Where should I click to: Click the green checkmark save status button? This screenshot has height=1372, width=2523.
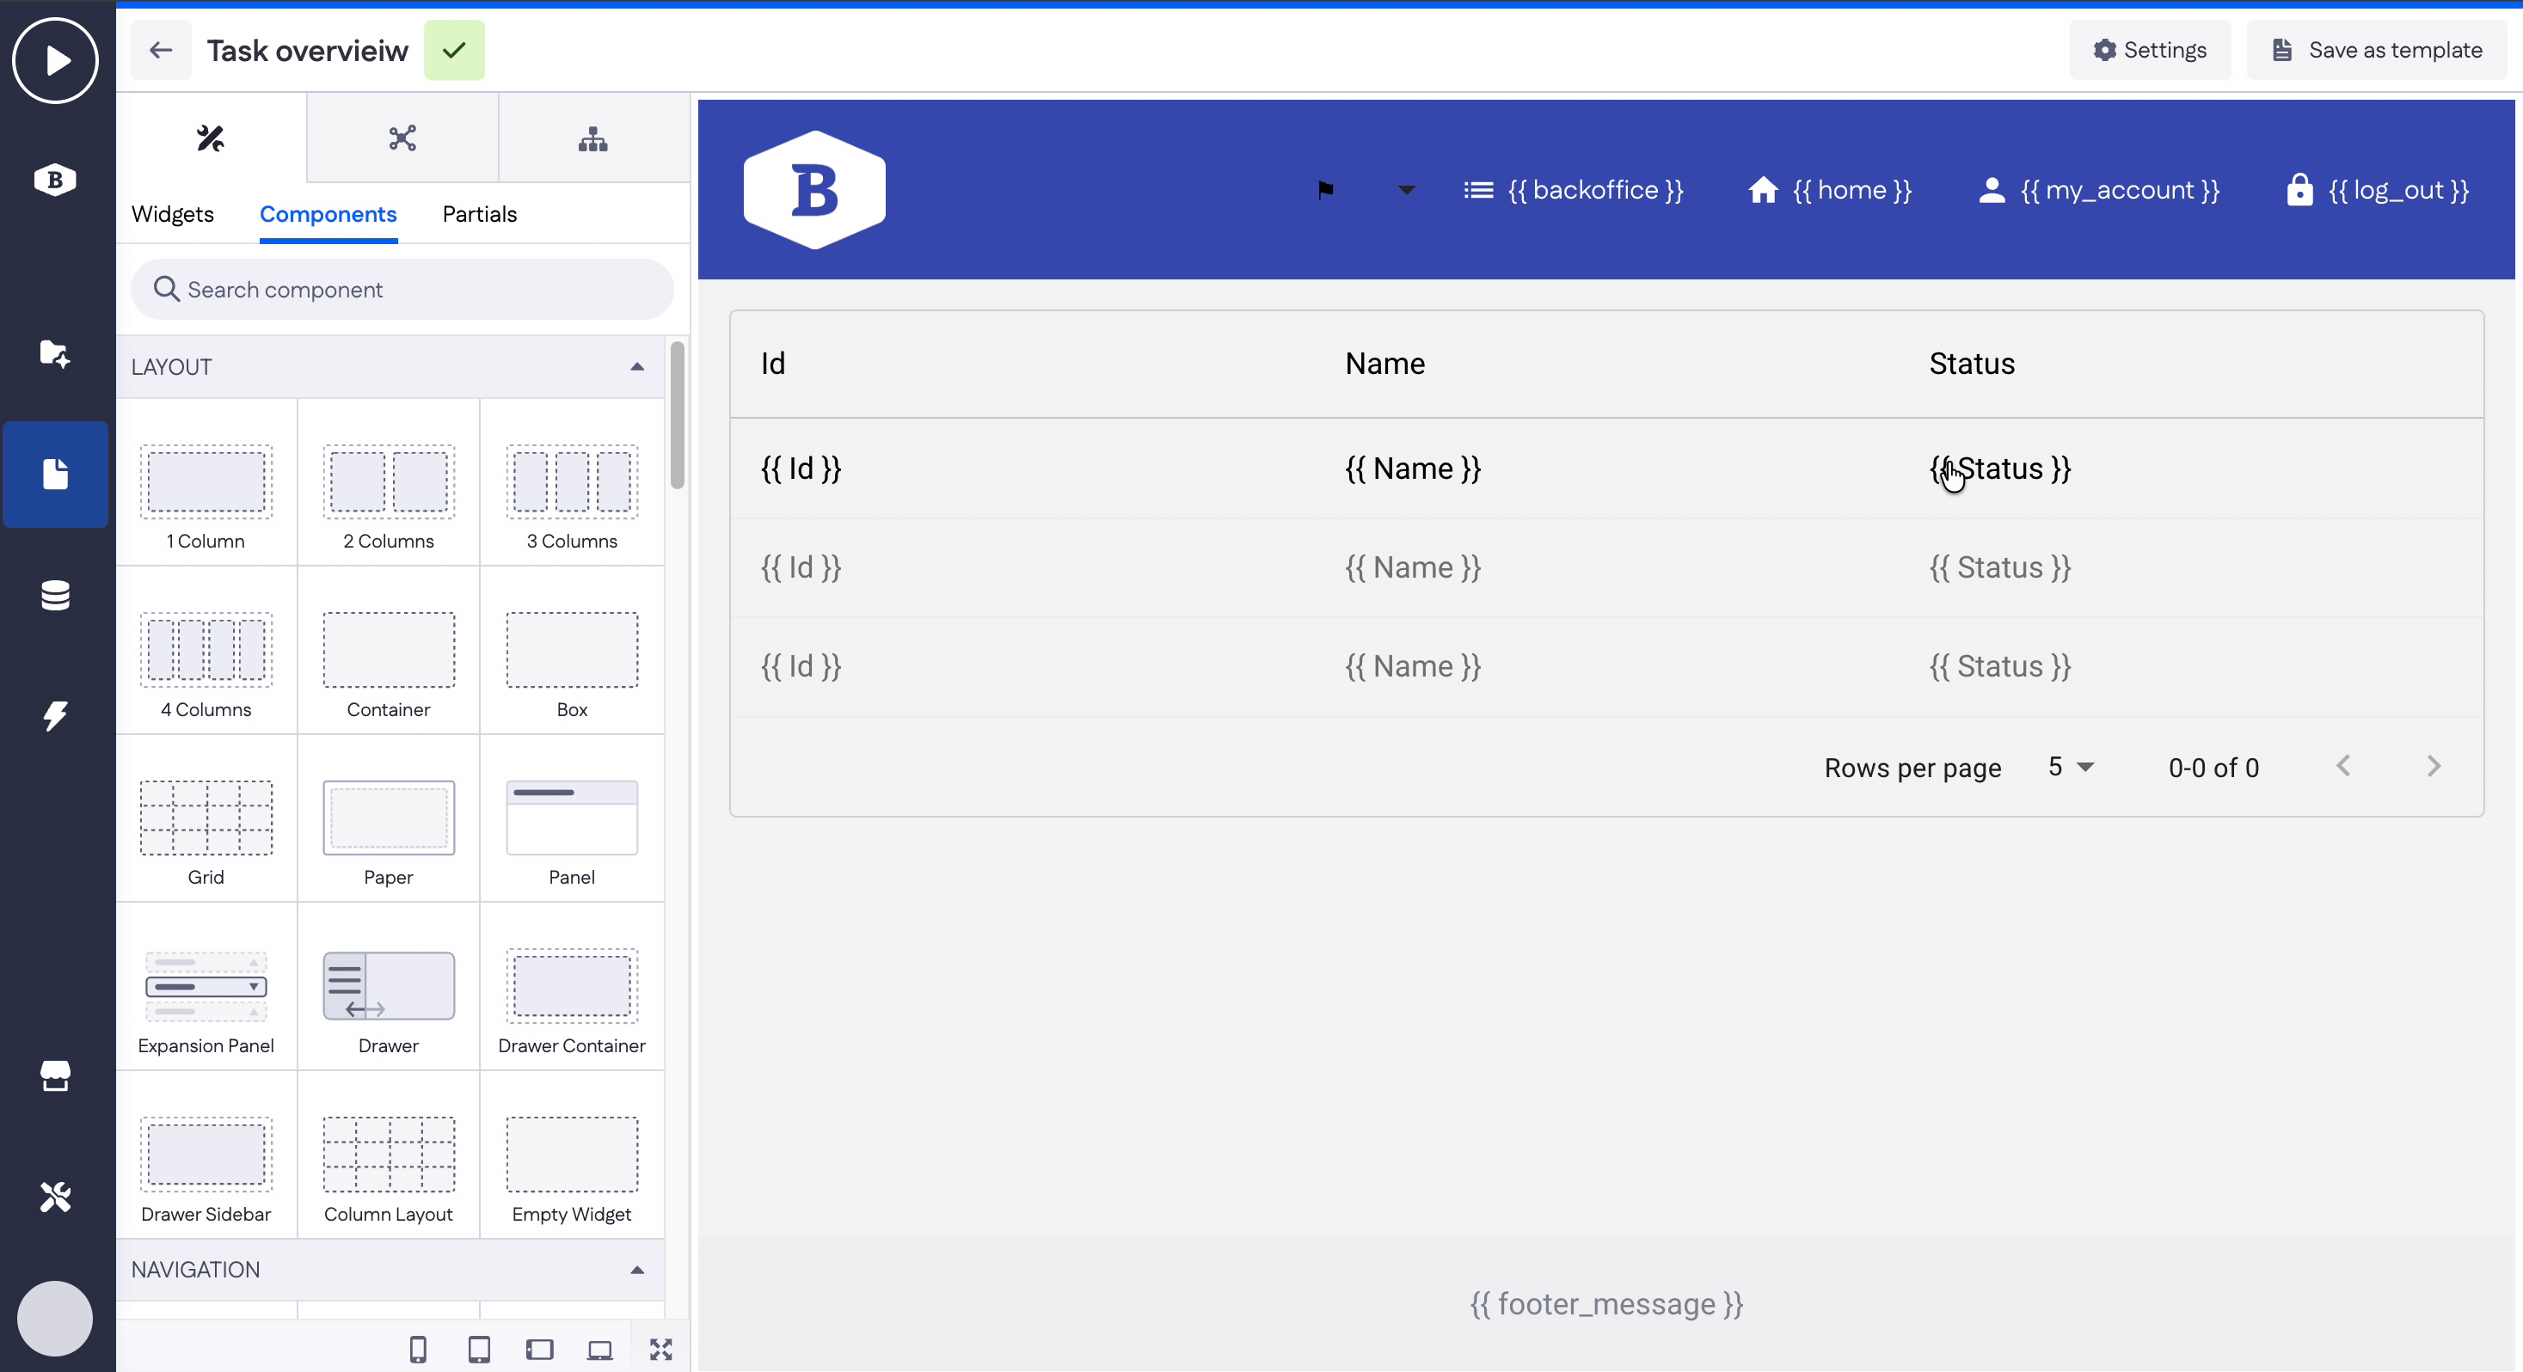(x=453, y=50)
